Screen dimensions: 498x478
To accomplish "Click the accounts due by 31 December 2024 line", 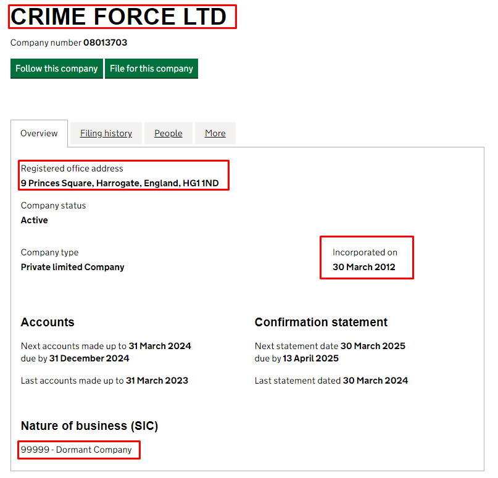I will [75, 358].
